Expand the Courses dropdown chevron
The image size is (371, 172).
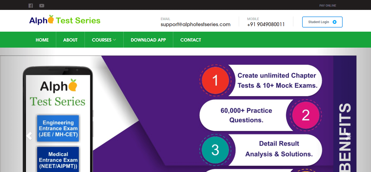point(115,40)
